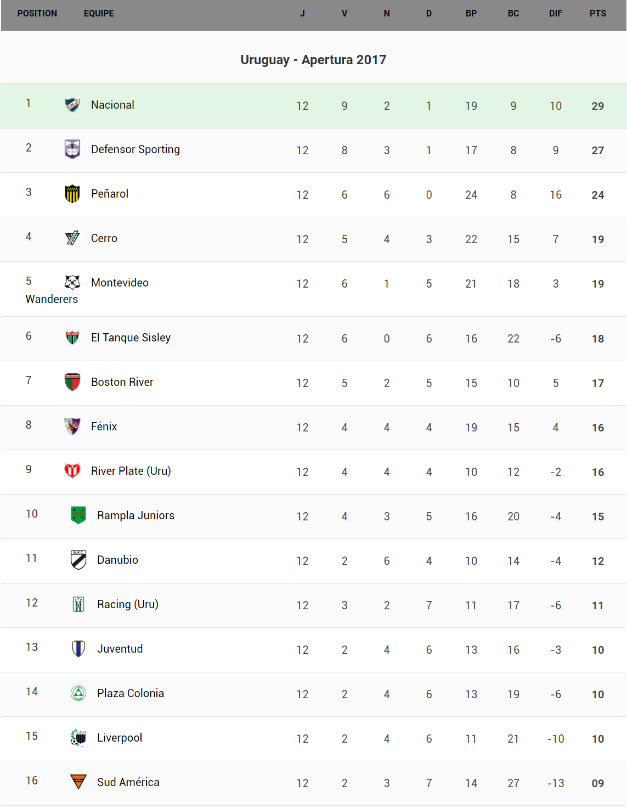Click the Sud América orange crest
627x808 pixels.
point(78,782)
